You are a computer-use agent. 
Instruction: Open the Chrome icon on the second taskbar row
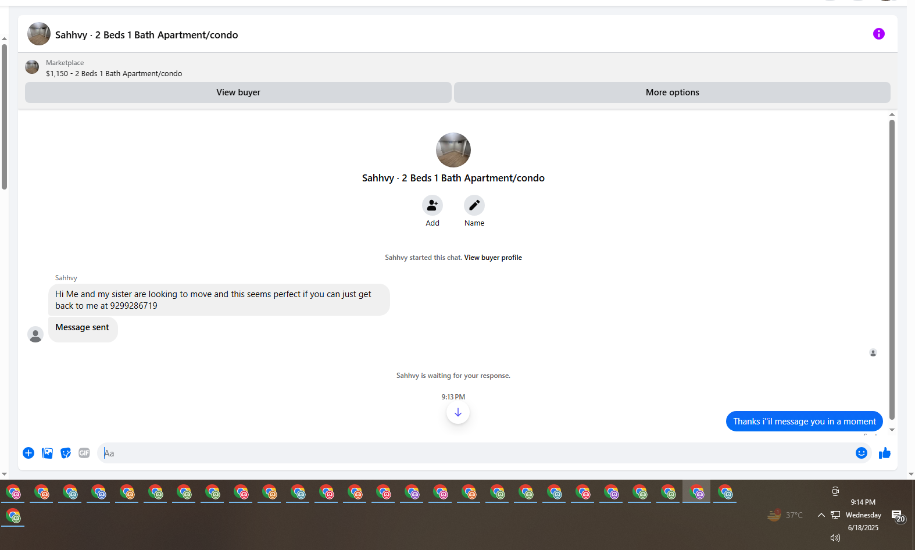[13, 516]
